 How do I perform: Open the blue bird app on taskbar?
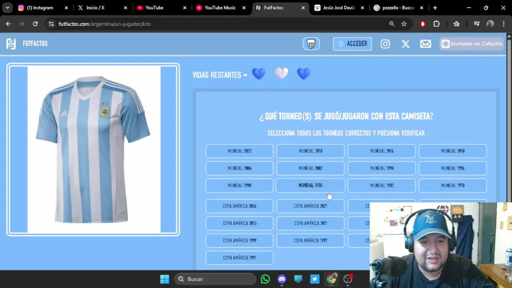coord(315,279)
